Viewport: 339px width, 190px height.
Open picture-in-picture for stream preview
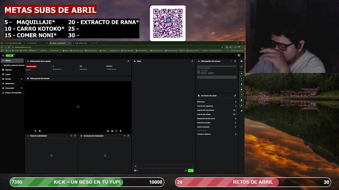[x=108, y=131]
